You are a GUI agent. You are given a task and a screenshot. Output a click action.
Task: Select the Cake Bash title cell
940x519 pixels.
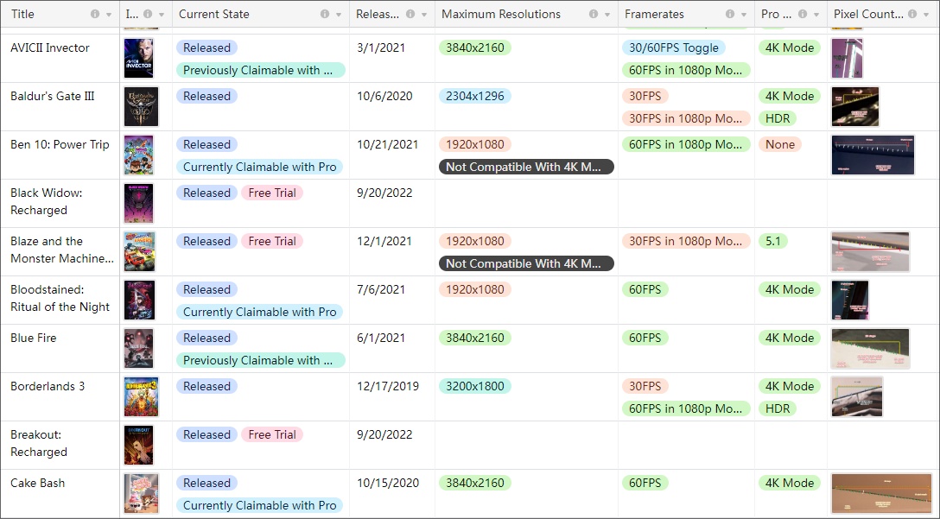pos(60,494)
